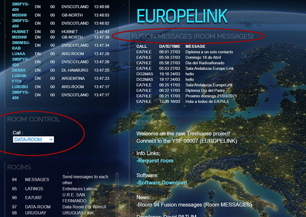Click message 'Hola a todos de EA7HLE'

coord(207,101)
